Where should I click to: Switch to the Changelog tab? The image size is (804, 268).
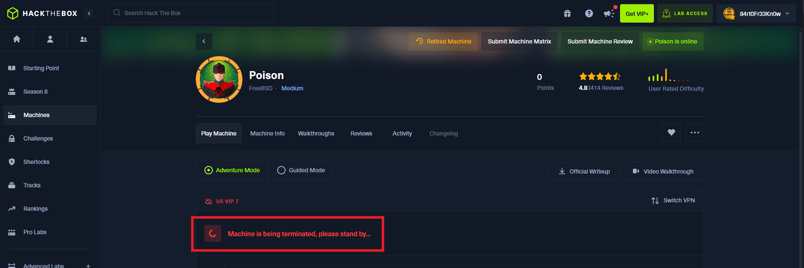[444, 133]
